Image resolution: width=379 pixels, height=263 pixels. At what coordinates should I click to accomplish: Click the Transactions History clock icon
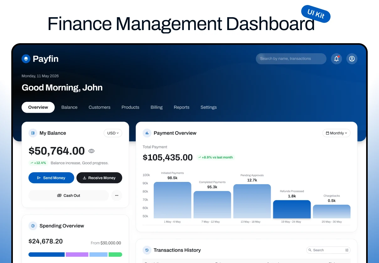[147, 250]
